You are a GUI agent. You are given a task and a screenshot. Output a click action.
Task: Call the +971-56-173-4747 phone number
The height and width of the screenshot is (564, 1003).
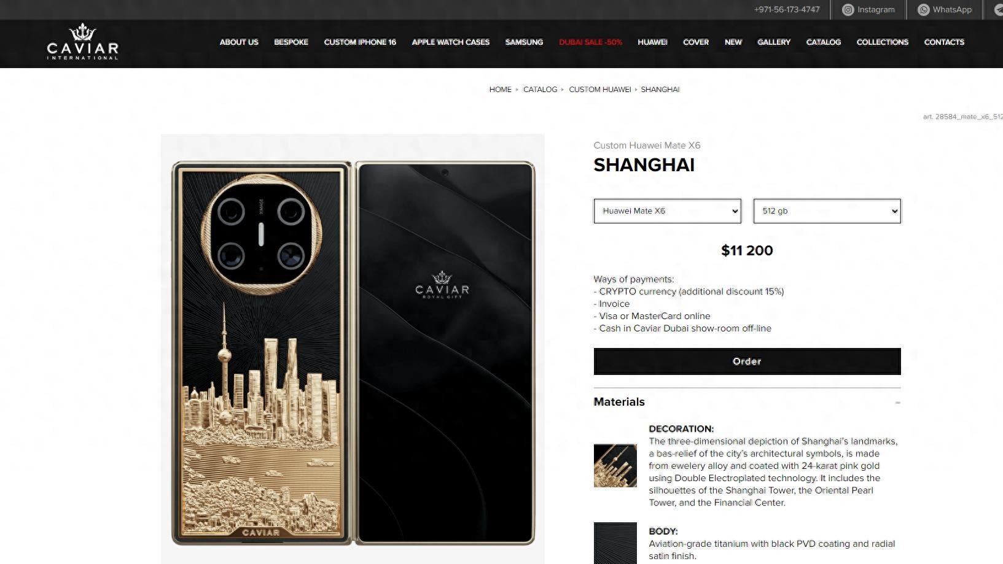tap(787, 10)
